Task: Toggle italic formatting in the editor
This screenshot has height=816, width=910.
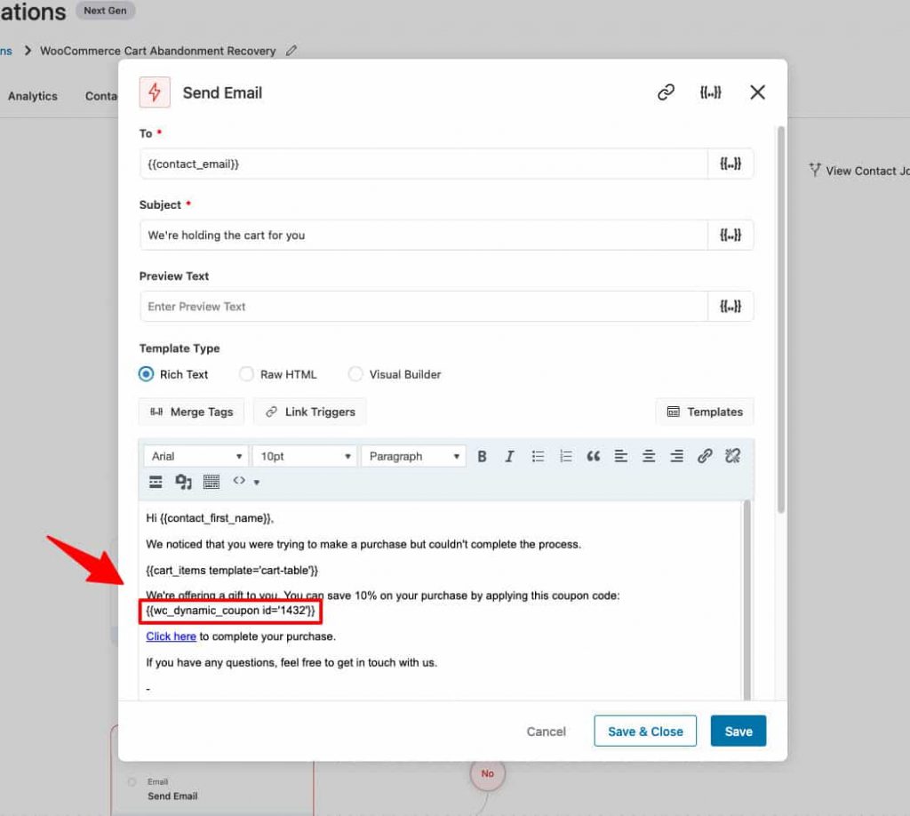Action: pos(509,456)
